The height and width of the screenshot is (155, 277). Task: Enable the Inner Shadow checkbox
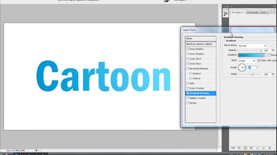pyautogui.click(x=187, y=54)
